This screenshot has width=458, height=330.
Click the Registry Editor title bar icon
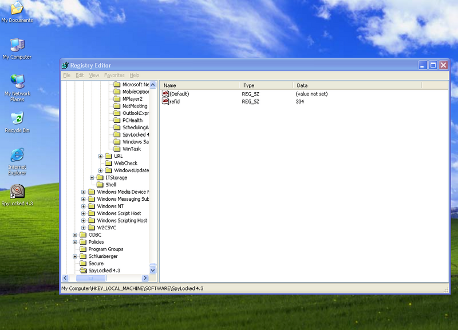coord(65,65)
